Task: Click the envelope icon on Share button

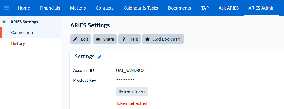Action: coord(98,39)
